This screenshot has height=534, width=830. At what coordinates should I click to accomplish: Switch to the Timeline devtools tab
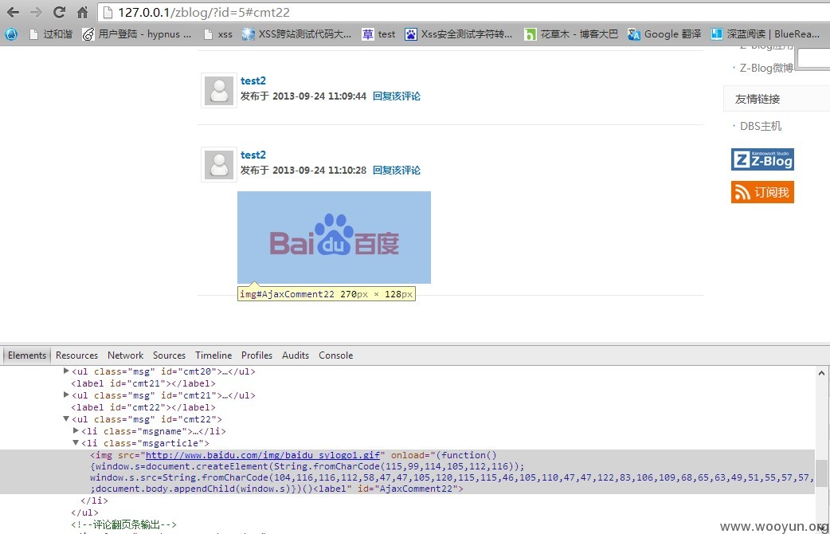click(x=213, y=355)
